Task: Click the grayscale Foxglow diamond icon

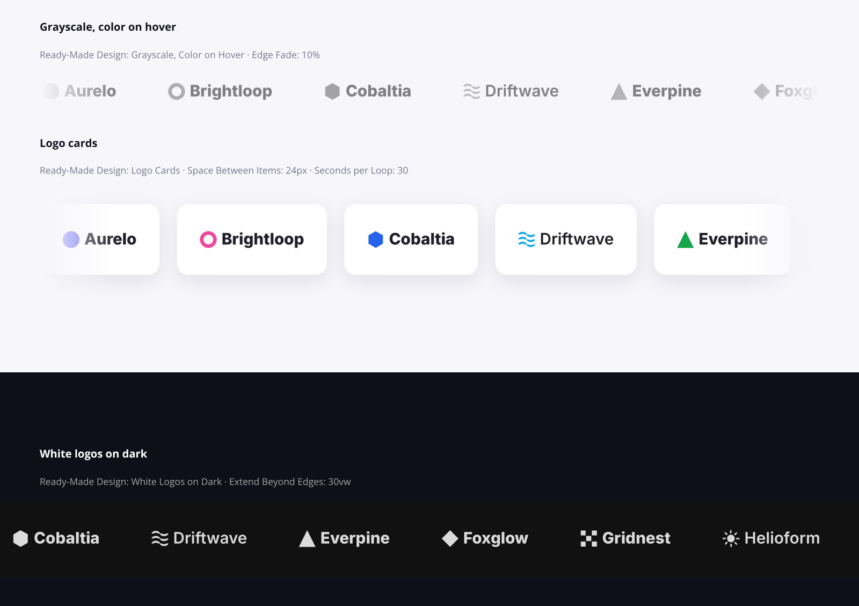Action: tap(762, 91)
